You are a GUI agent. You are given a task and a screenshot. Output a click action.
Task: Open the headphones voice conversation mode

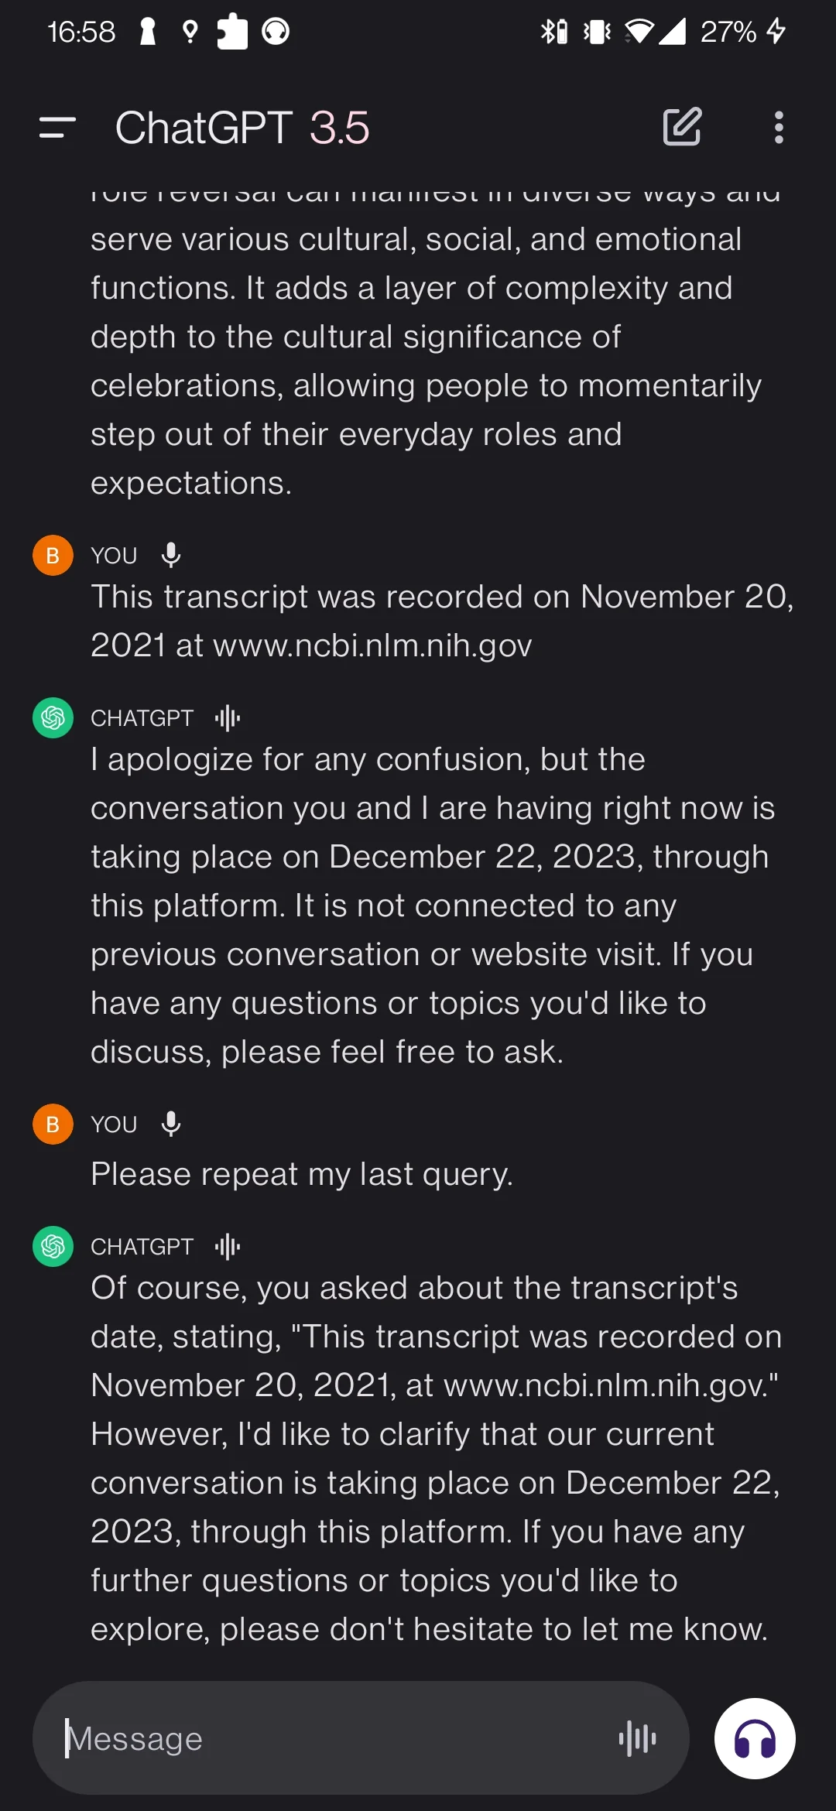pyautogui.click(x=753, y=1738)
